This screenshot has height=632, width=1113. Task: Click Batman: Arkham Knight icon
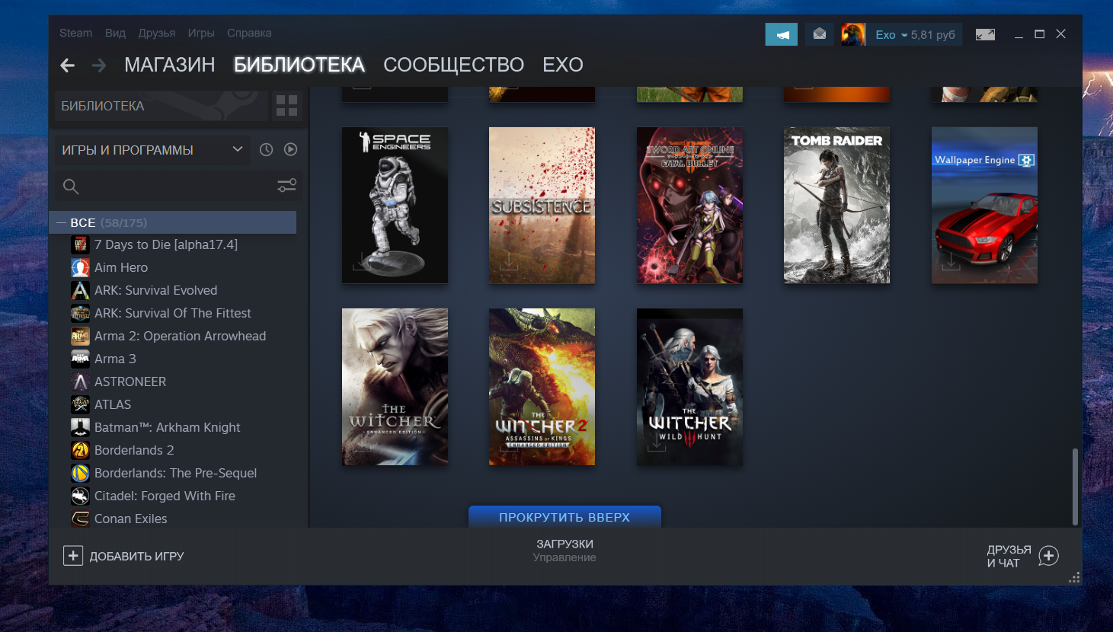80,427
